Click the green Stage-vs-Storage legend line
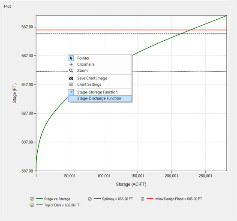Screen dimensions: 237x221 [39, 199]
